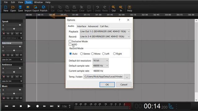Adjust the 1.5x playback speed stepper

click(x=70, y=106)
